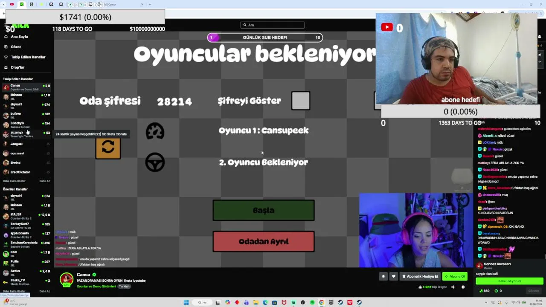Image resolution: width=546 pixels, height=307 pixels.
Task: Select the steering wheel icon
Action: tap(155, 162)
